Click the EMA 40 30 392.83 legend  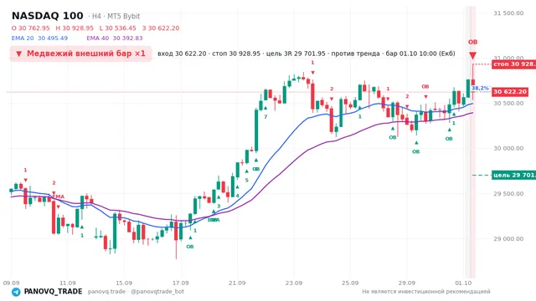pyautogui.click(x=115, y=38)
